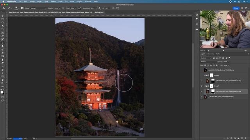Open the Edit Toolbar three-dots menu
Viewport: 250px width, 140px height.
coord(3,87)
